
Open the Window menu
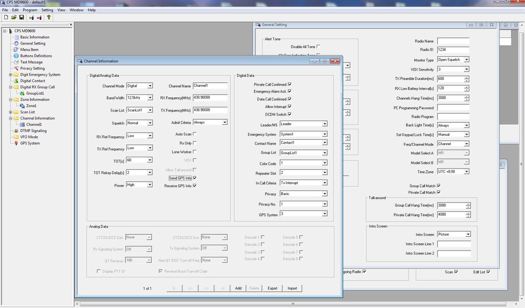click(x=77, y=10)
